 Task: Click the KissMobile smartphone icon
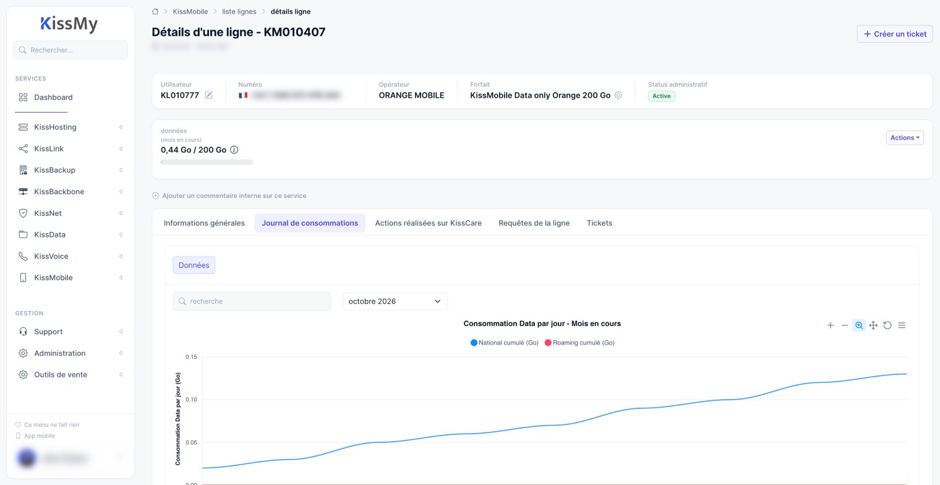[23, 278]
